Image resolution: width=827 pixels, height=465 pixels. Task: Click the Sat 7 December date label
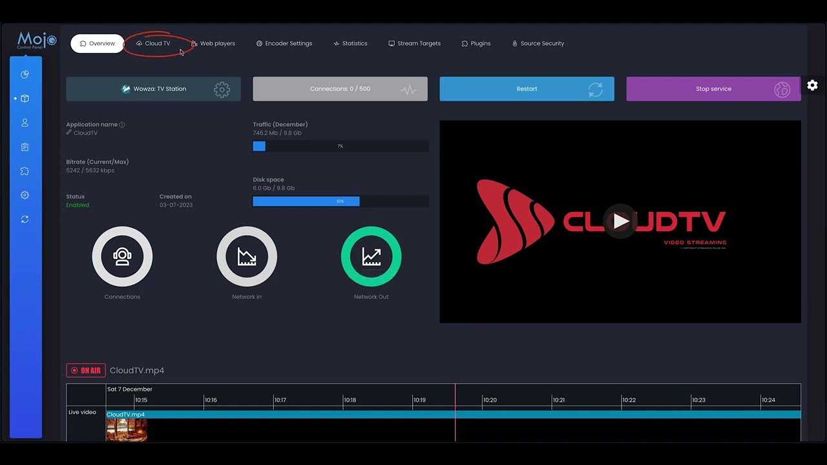[130, 389]
